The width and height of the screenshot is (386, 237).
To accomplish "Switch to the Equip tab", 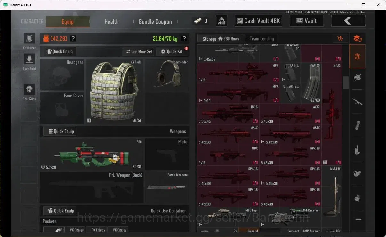I will point(68,21).
